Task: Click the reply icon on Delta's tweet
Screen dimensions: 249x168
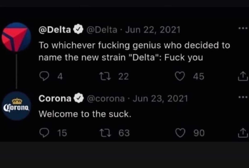Action: coord(43,76)
